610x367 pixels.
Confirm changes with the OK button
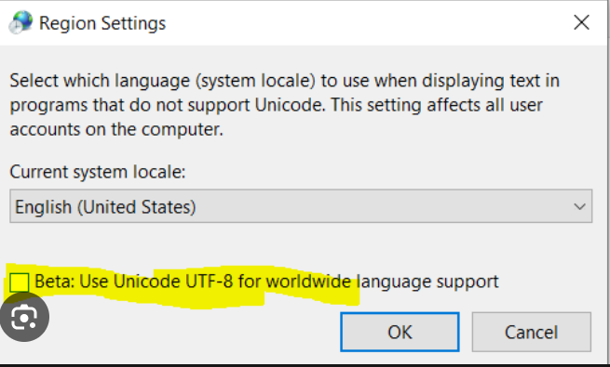coord(400,332)
